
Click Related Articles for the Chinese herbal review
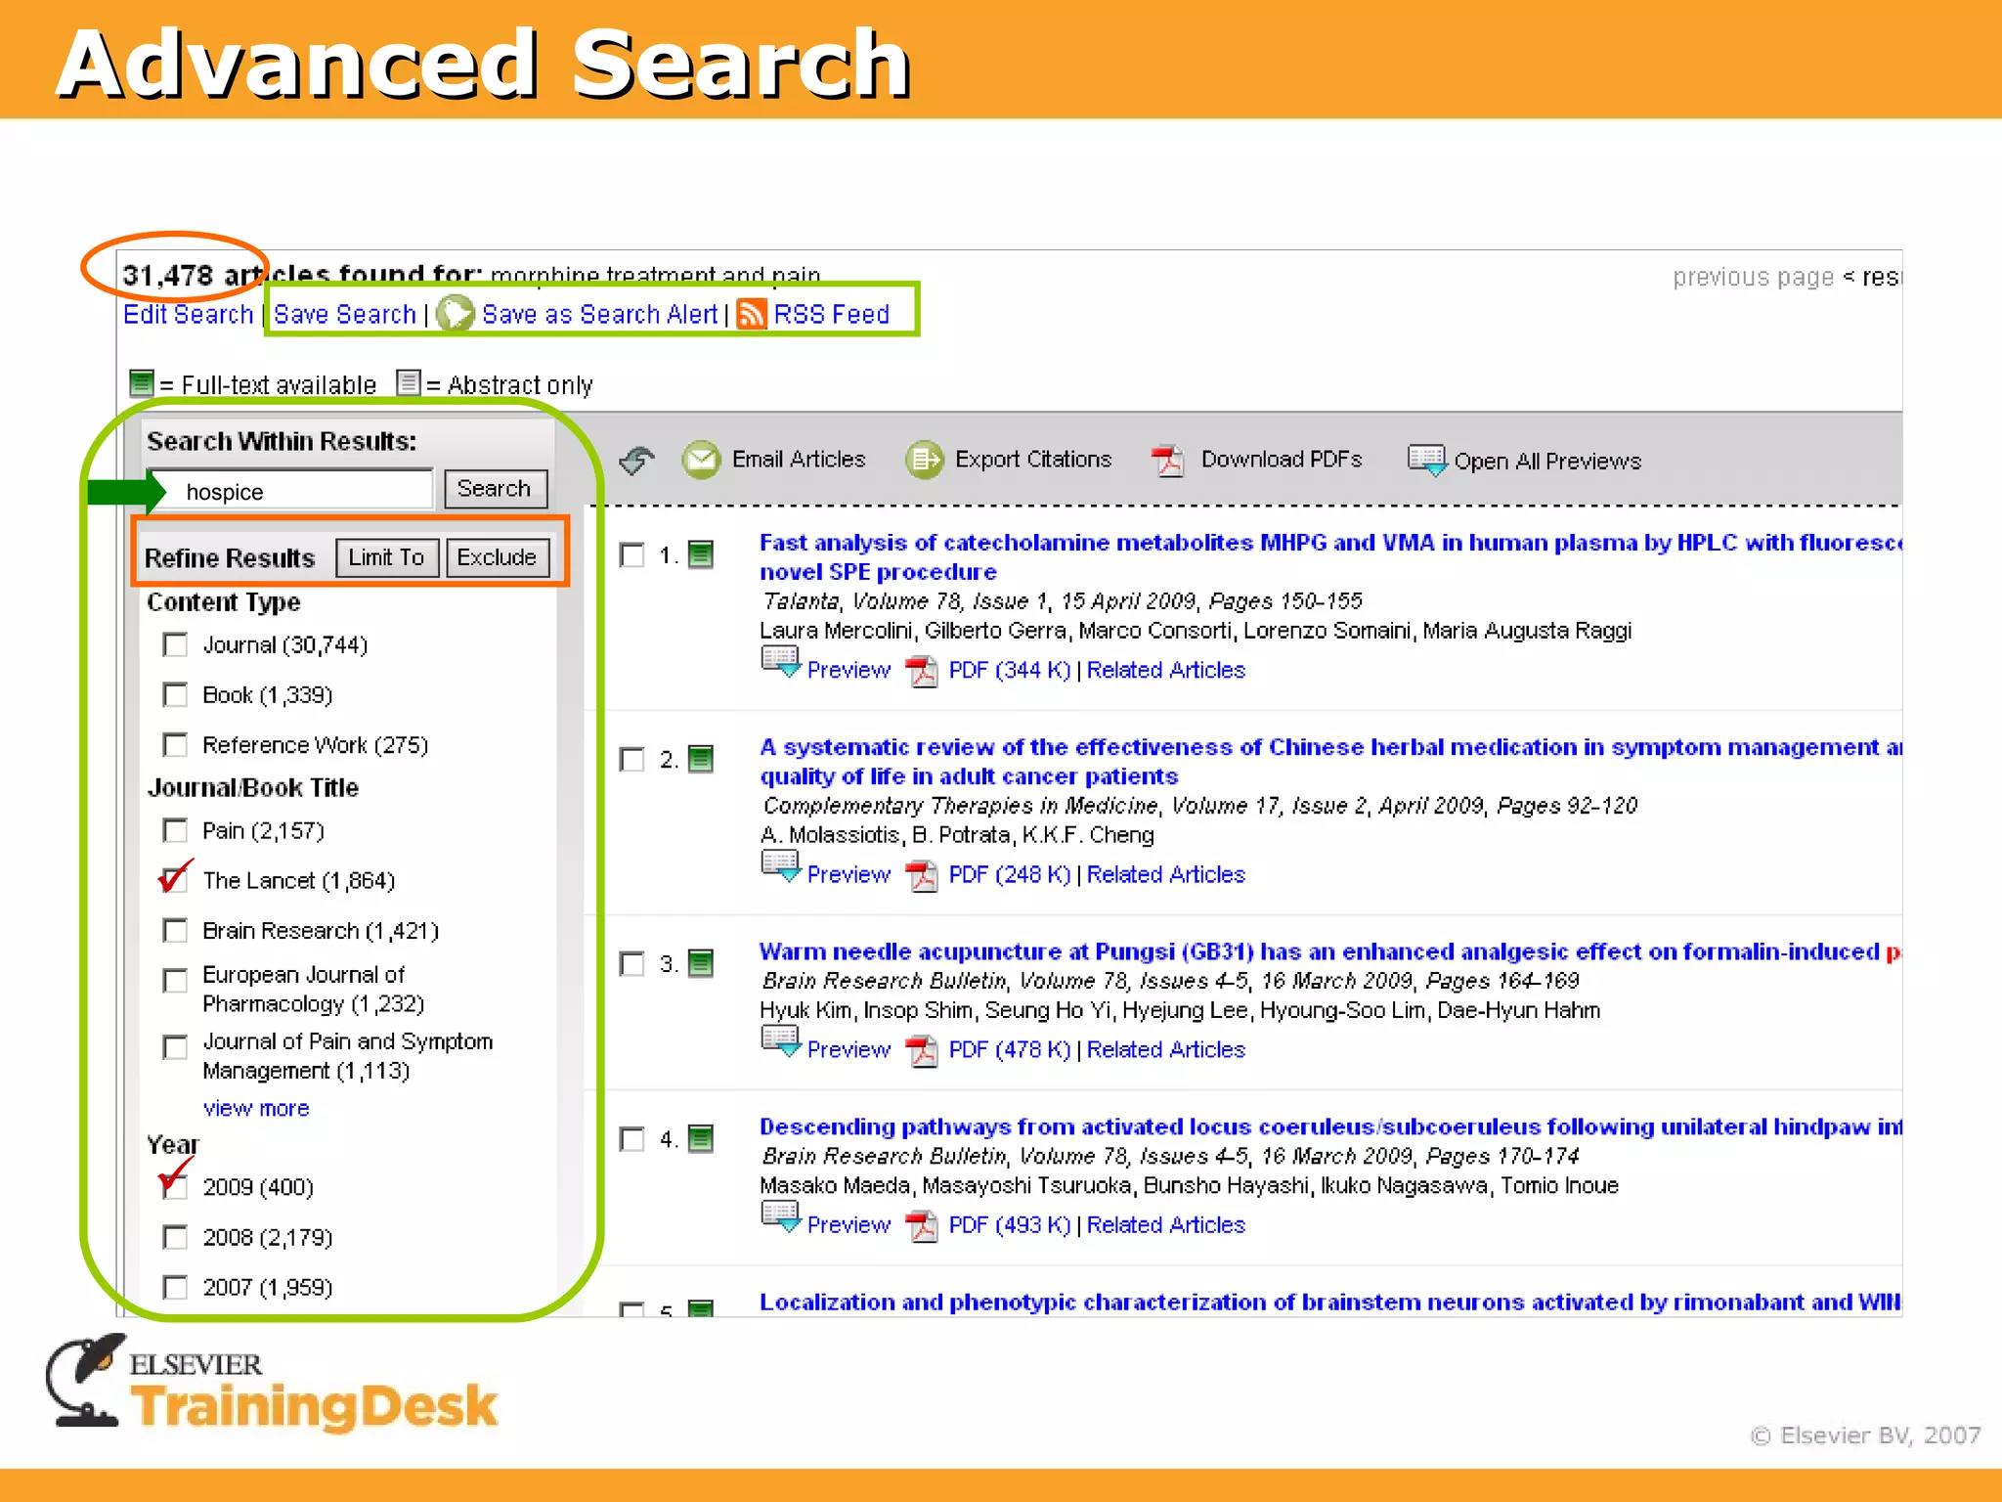tap(1166, 875)
